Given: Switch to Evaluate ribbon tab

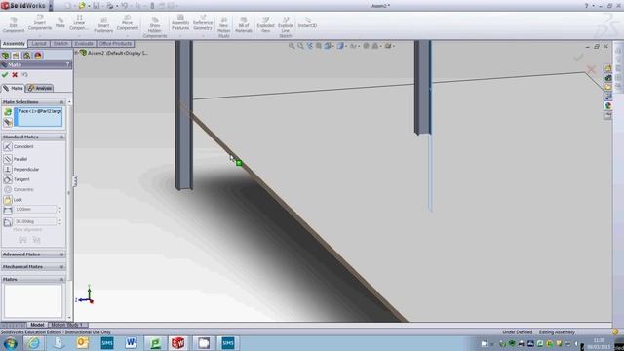Looking at the screenshot, I should point(84,43).
